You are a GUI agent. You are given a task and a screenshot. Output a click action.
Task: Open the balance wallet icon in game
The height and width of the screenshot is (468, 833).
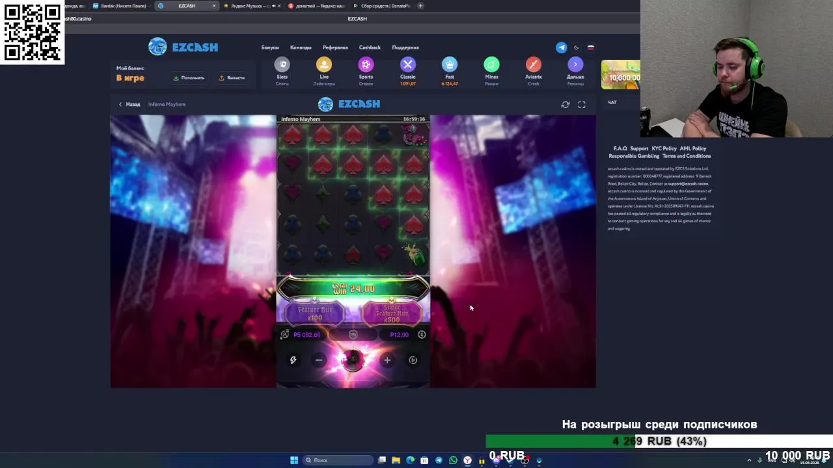[284, 335]
